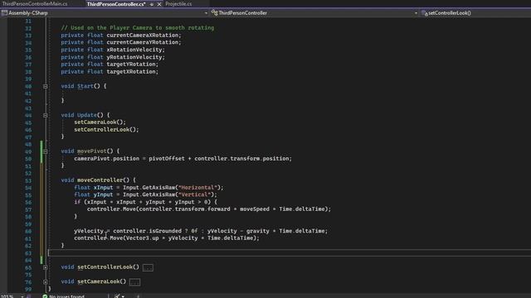
Task: Click the smooth rotating comment line
Action: [x=138, y=27]
